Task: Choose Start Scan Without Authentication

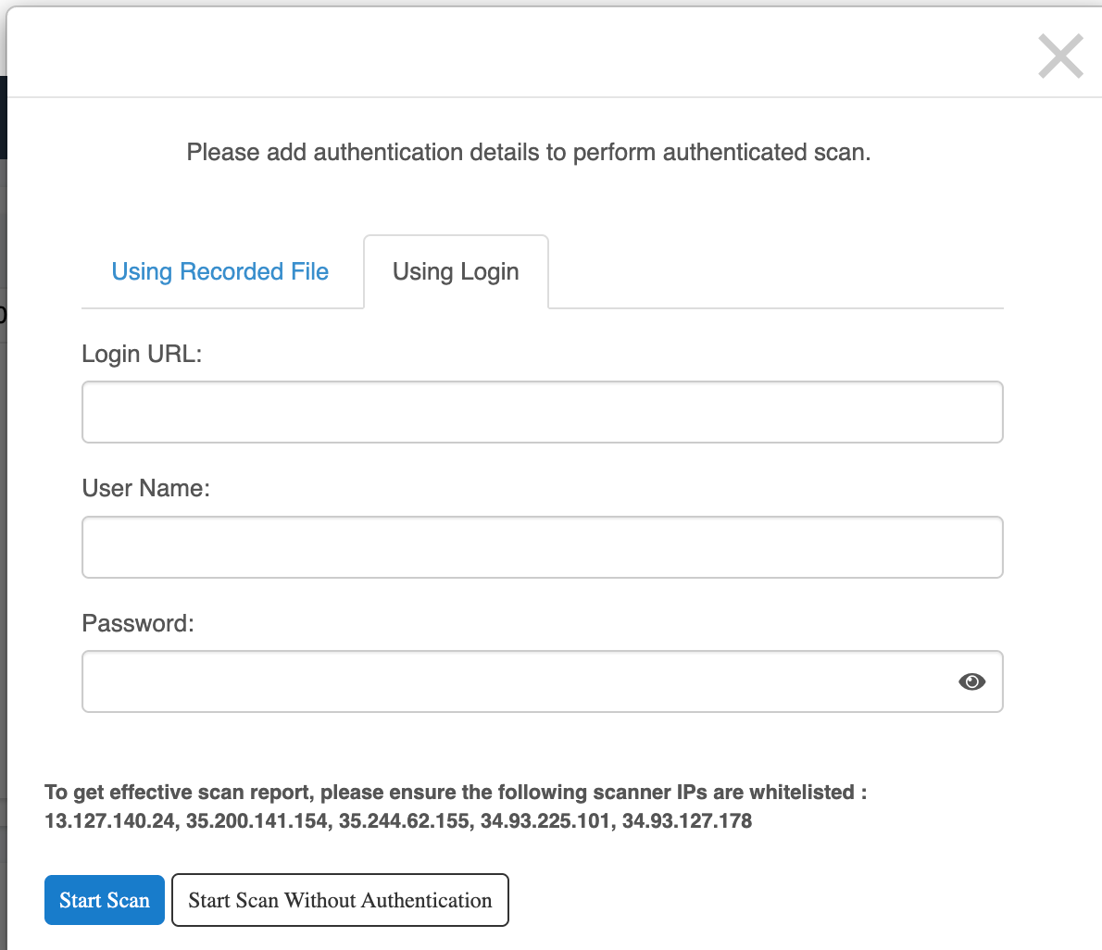Action: 340,899
